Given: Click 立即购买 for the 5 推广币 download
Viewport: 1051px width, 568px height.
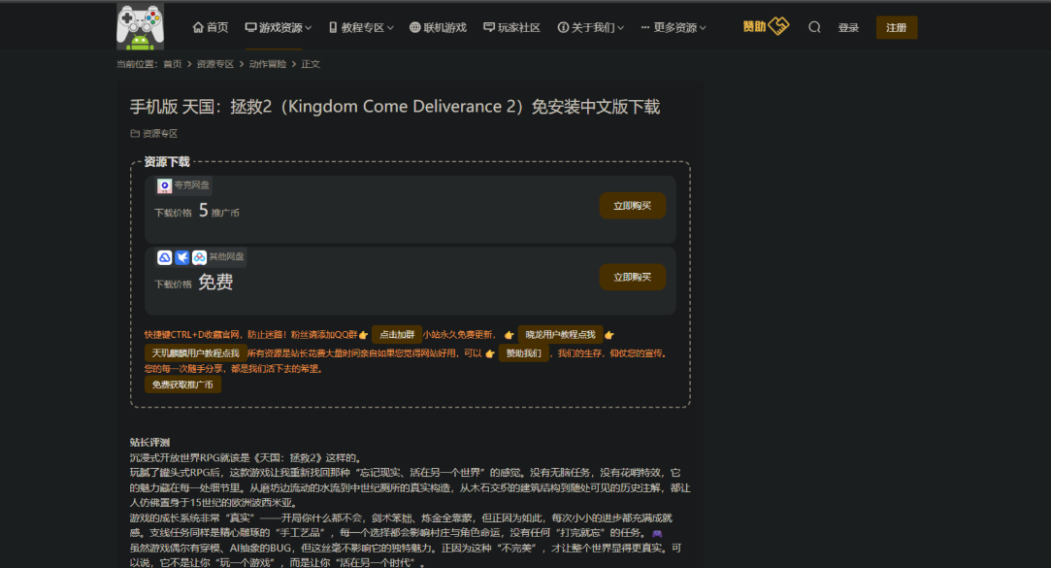Looking at the screenshot, I should (x=632, y=206).
